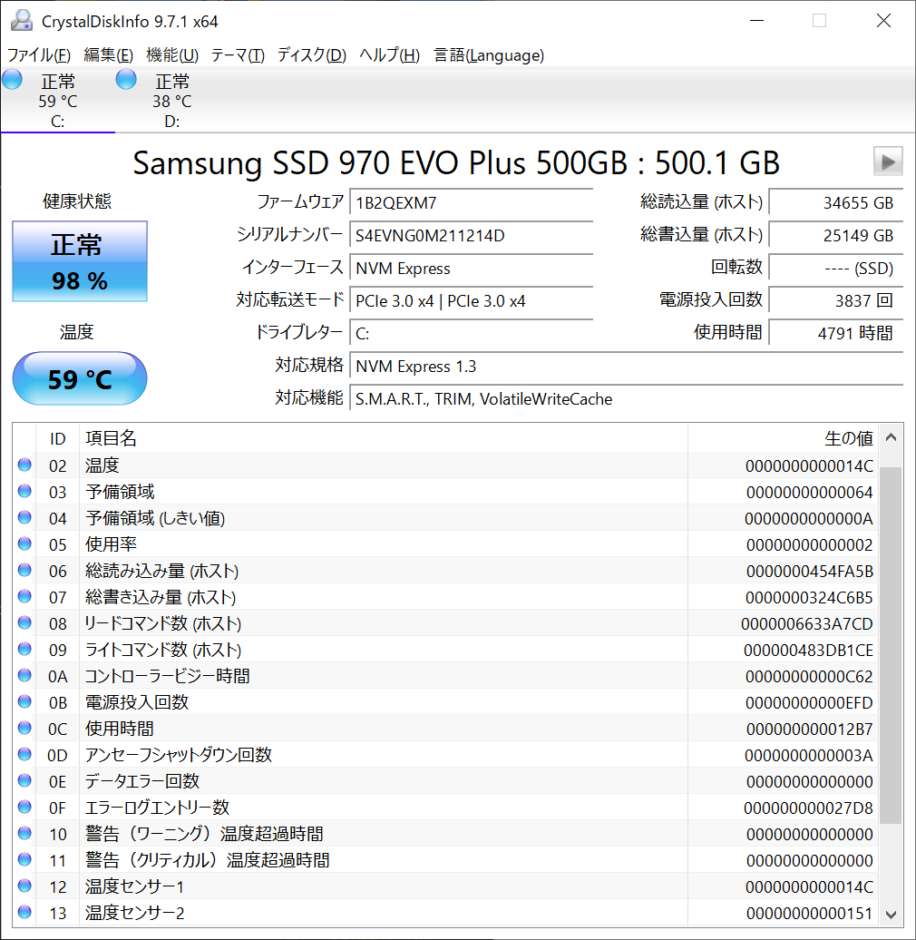Click the blue status orb above C: drive
This screenshot has width=916, height=940.
point(12,79)
